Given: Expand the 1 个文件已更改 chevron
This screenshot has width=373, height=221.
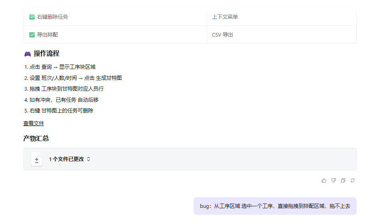Looking at the screenshot, I should tap(88, 159).
